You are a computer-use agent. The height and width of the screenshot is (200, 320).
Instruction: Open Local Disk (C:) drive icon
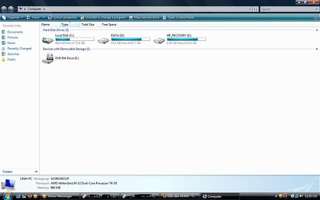pos(48,40)
